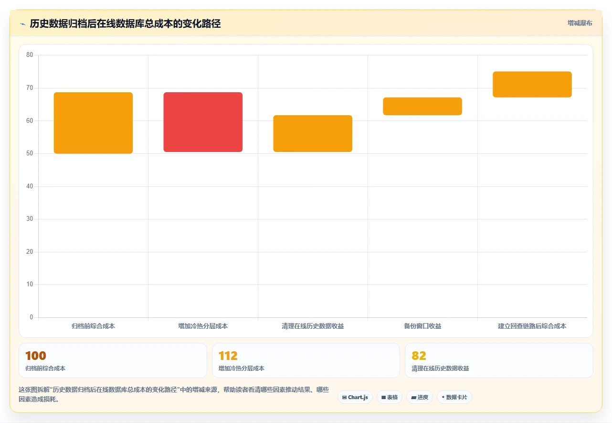The height and width of the screenshot is (423, 612).
Task: Select the 归档前综合成本 orange bar
Action: (x=93, y=123)
